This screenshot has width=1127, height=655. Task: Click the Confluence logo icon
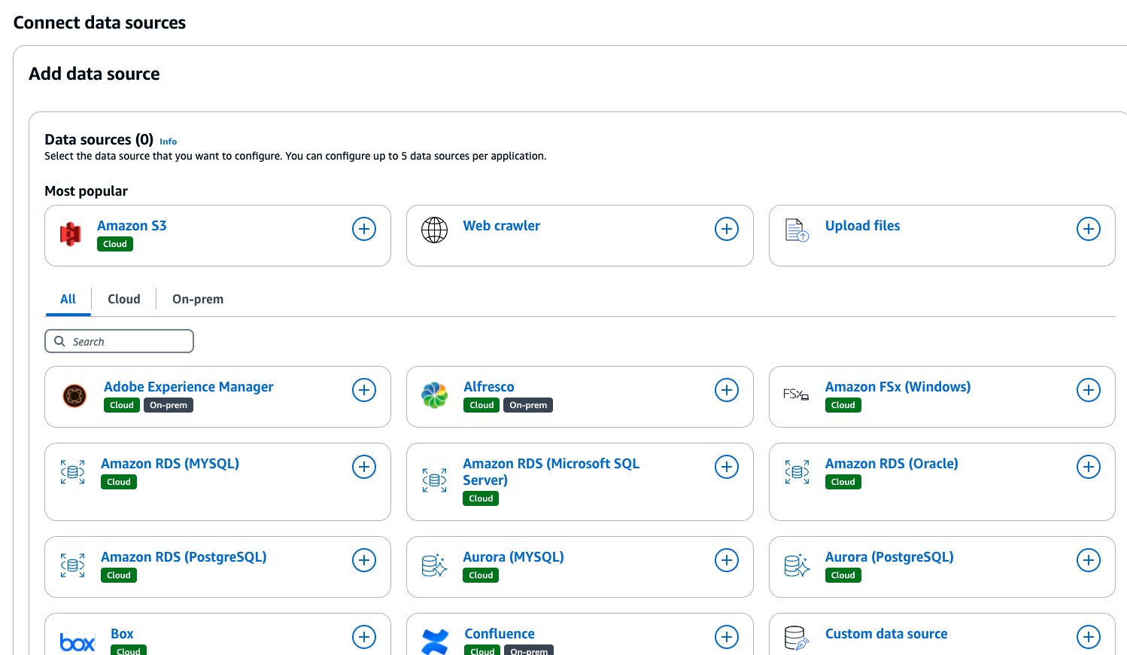(x=435, y=641)
